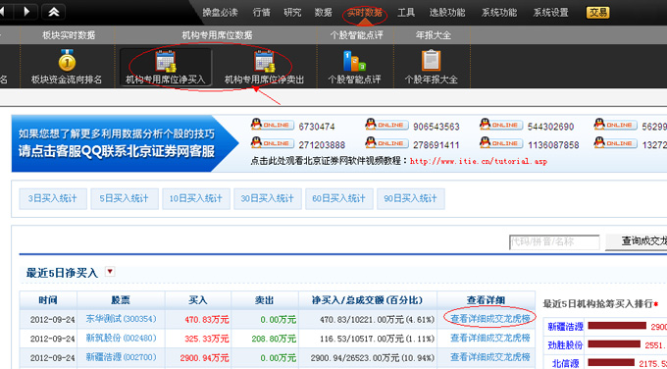Click the blue 客服QQ banner
This screenshot has width=667, height=369.
[126, 143]
